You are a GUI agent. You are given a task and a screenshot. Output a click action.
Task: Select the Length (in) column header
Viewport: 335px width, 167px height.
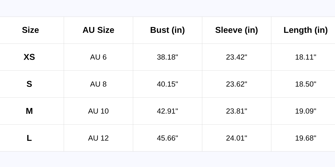(305, 30)
